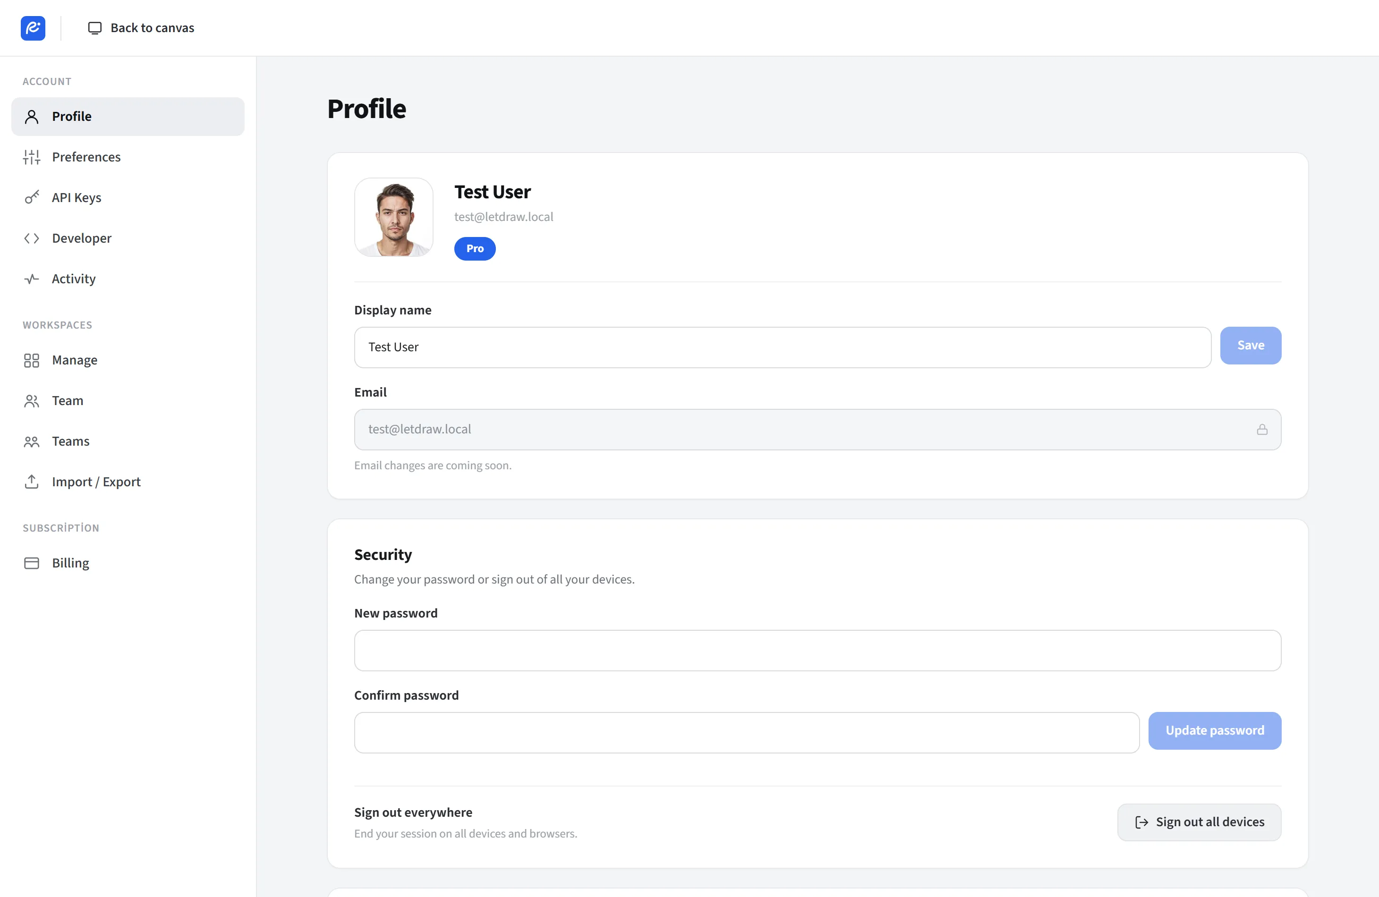This screenshot has width=1379, height=897.
Task: Click the Test User avatar photo
Action: (393, 217)
